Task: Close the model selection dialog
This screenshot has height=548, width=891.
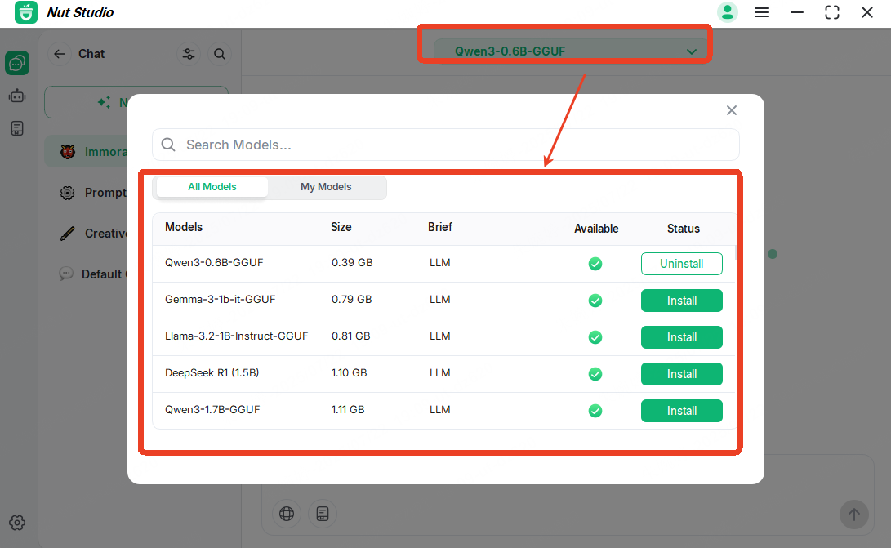Action: point(732,110)
